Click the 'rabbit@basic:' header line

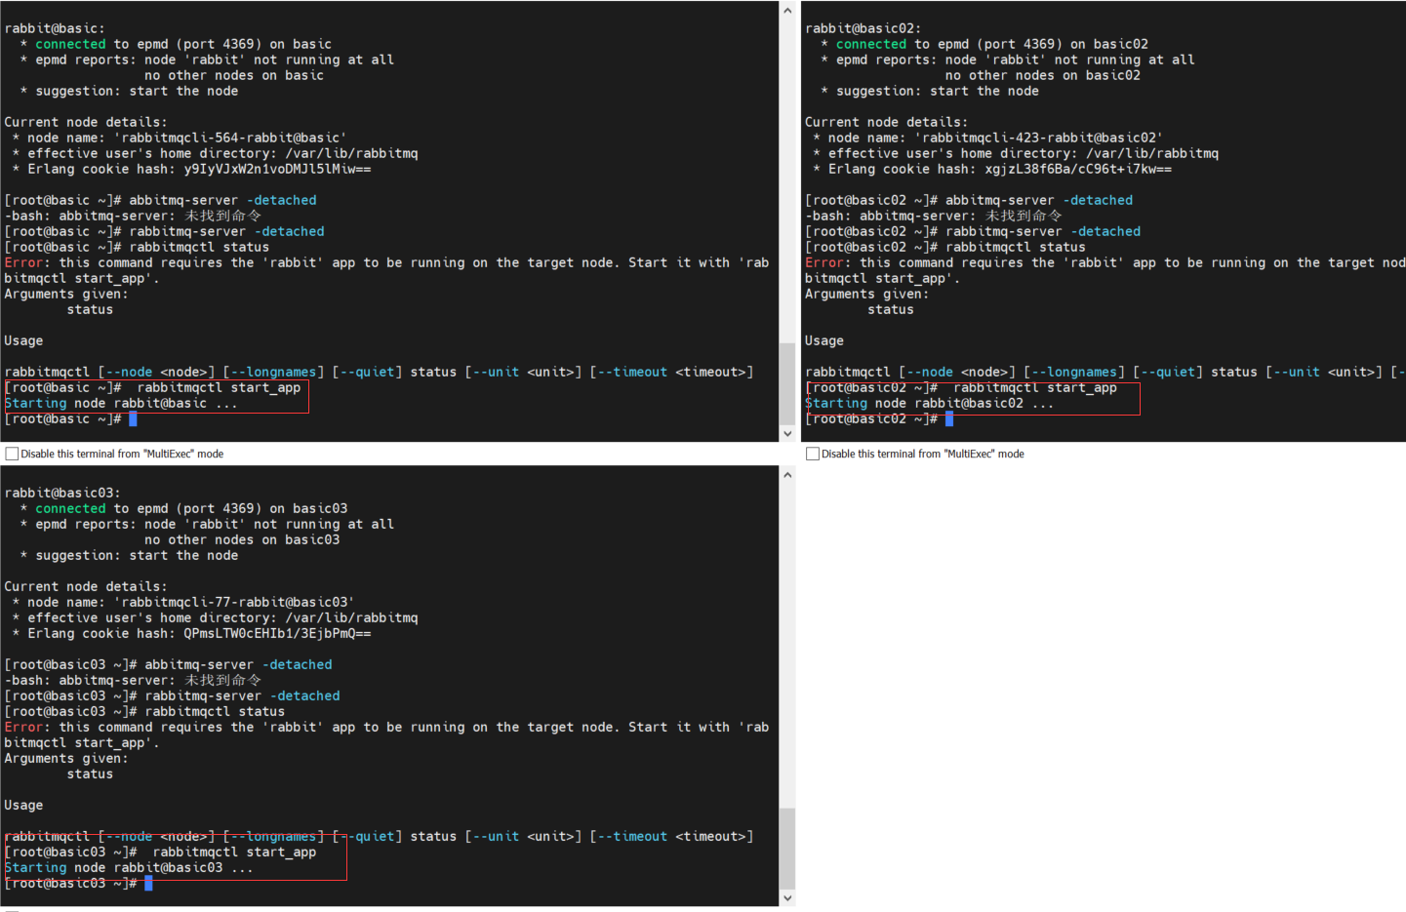(x=55, y=28)
